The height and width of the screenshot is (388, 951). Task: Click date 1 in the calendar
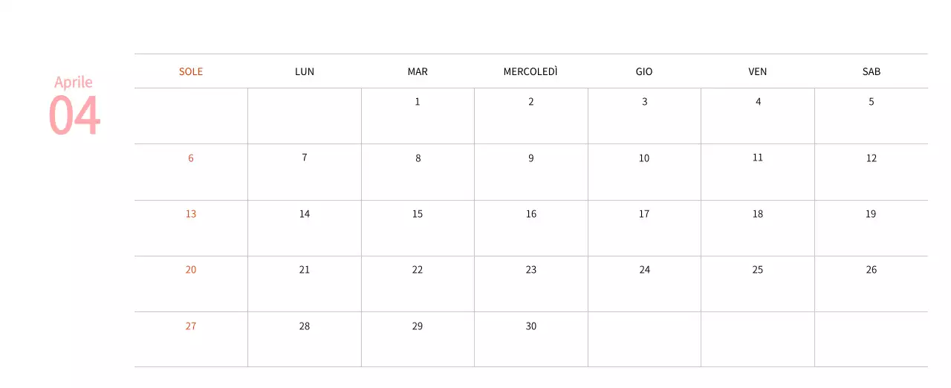[418, 102]
